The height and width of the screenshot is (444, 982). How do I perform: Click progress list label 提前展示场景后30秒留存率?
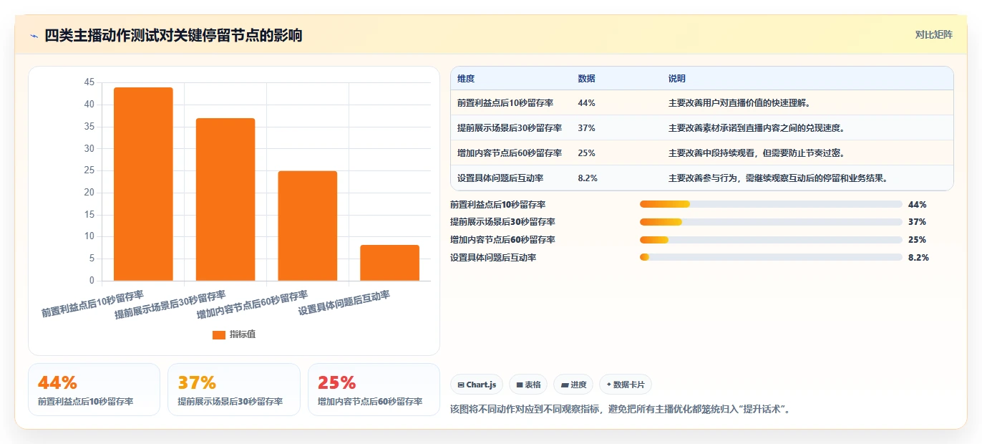click(x=502, y=222)
